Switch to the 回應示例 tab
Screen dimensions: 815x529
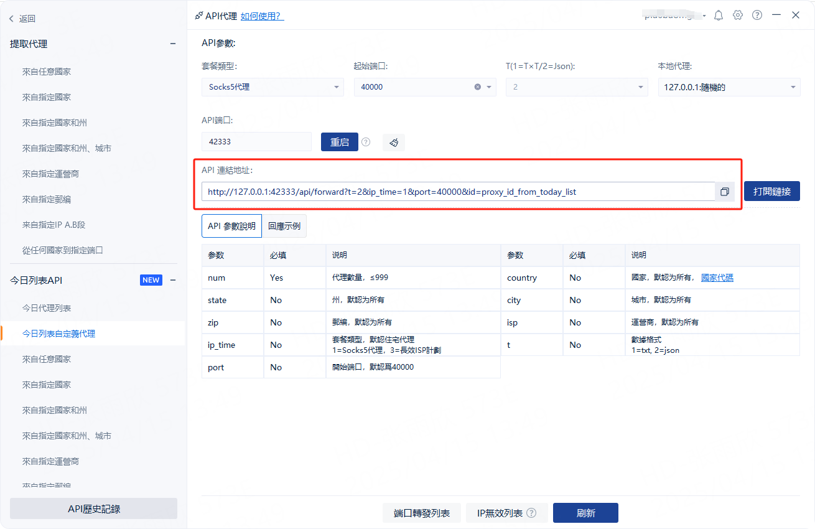click(x=284, y=226)
